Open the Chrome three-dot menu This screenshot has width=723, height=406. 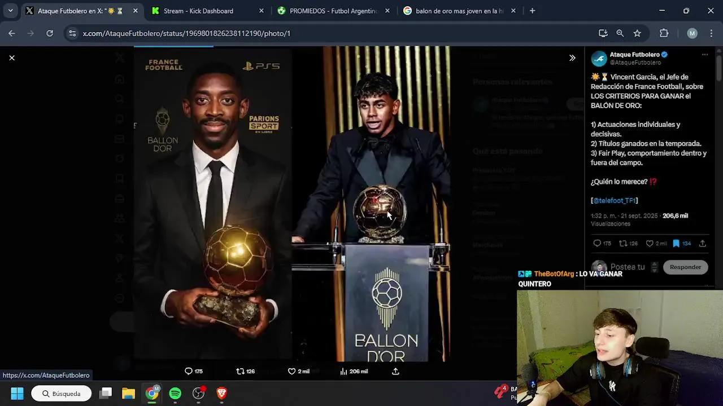pyautogui.click(x=711, y=33)
